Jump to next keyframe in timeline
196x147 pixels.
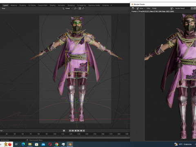81,131
